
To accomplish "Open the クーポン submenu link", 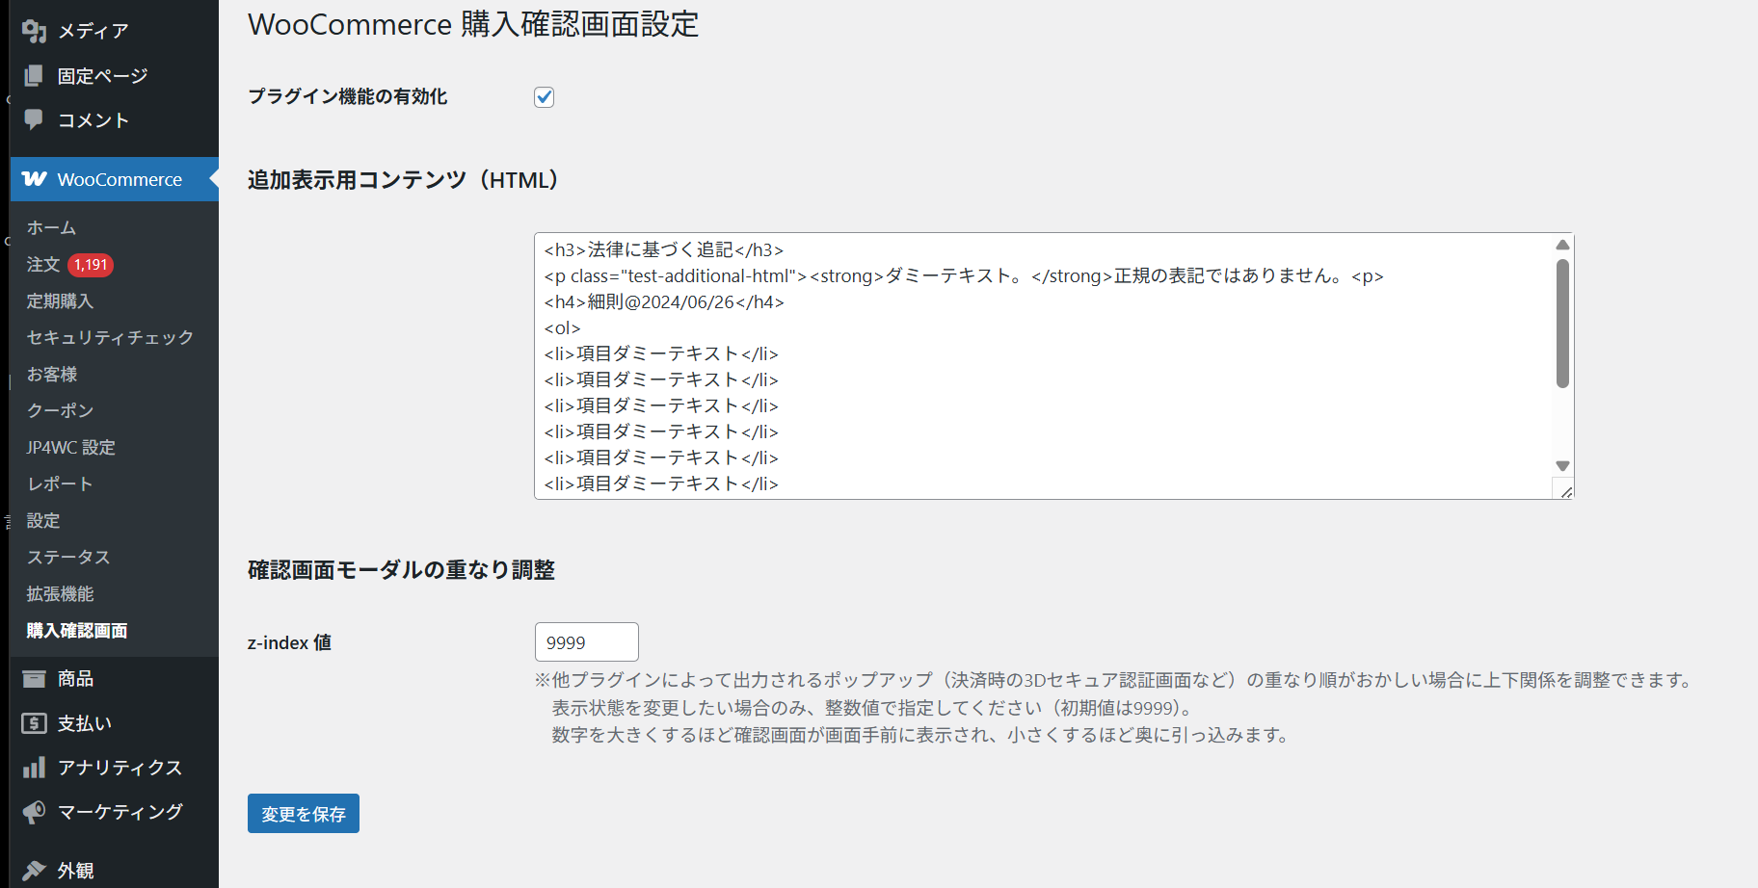I will (60, 411).
